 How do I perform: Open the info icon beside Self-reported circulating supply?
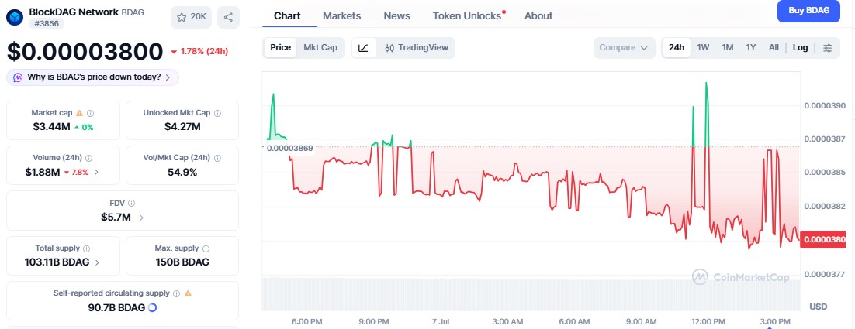(x=176, y=293)
